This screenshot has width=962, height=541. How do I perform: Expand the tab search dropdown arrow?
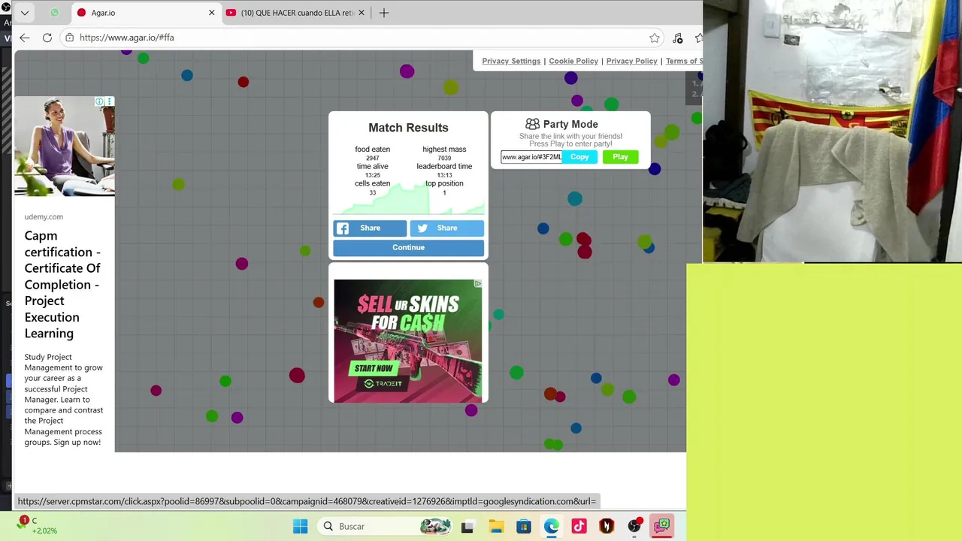25,13
